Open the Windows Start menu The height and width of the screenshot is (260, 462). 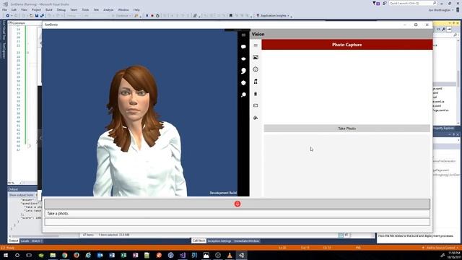coord(6,255)
